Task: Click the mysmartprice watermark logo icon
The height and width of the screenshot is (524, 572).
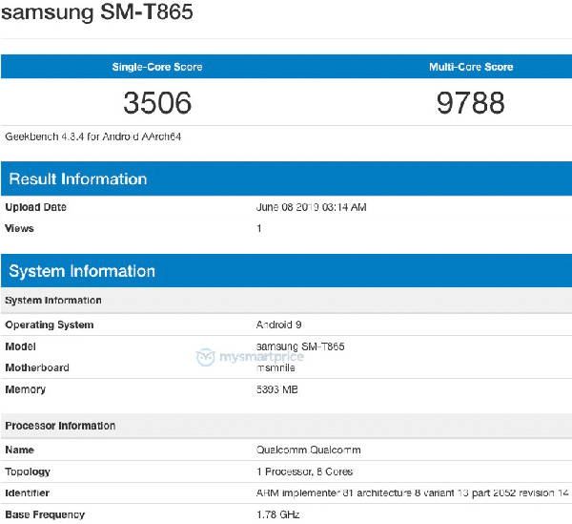Action: pyautogui.click(x=207, y=358)
